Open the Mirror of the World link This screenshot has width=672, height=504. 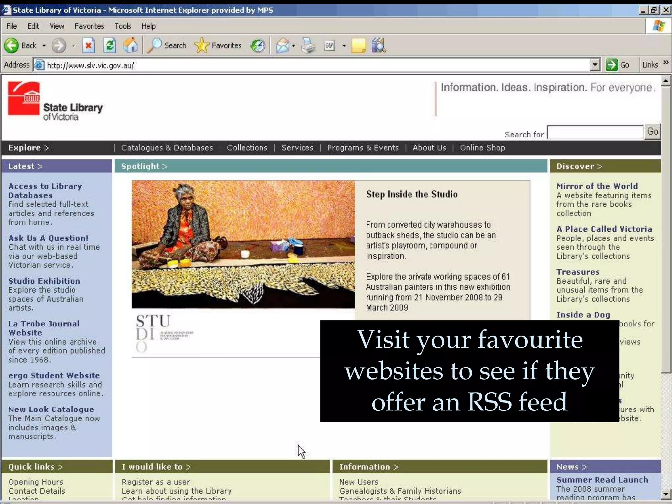(597, 186)
